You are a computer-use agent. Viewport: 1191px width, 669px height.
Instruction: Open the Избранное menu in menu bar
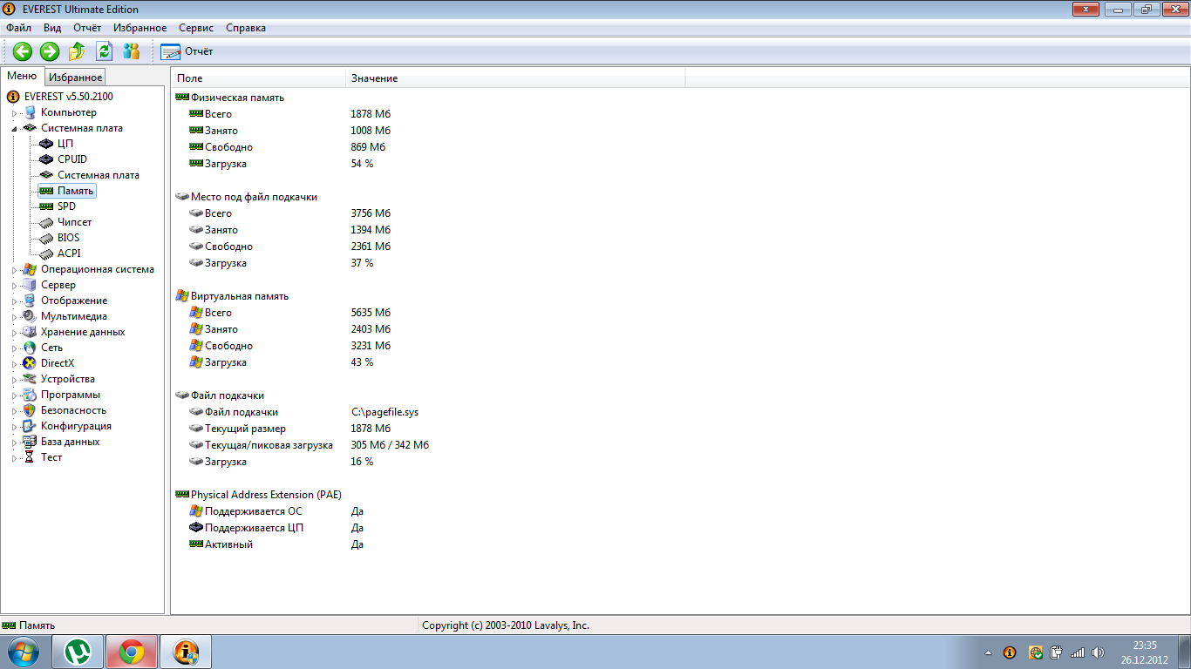tap(140, 28)
